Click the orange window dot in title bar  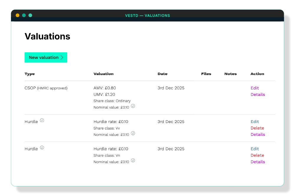click(17, 15)
